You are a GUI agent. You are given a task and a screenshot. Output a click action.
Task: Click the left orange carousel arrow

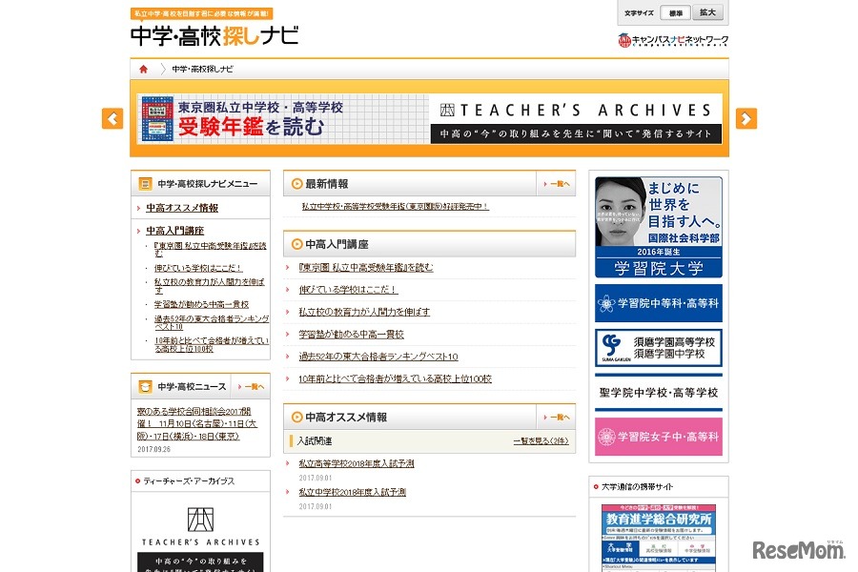click(111, 118)
